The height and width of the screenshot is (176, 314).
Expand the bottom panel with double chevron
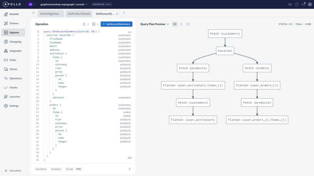click(x=130, y=169)
